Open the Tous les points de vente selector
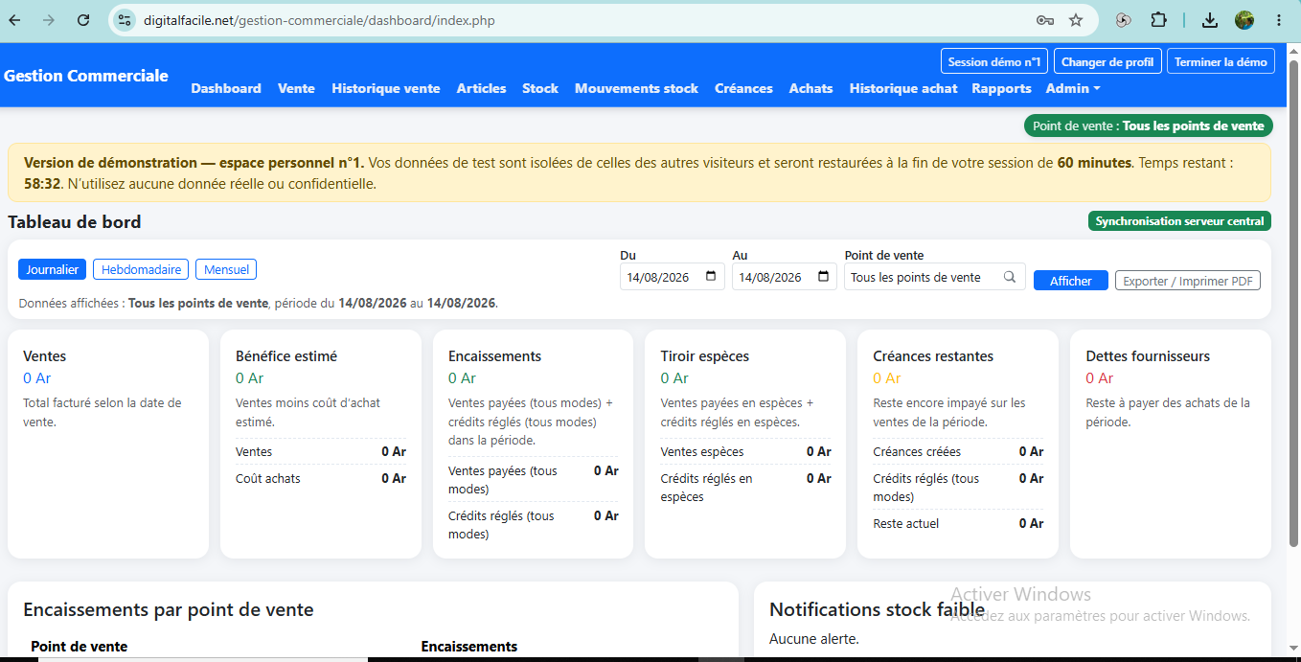This screenshot has height=662, width=1301. pyautogui.click(x=935, y=277)
